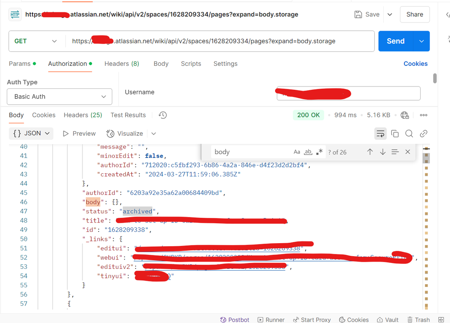Select the Authorization request tab

point(70,64)
